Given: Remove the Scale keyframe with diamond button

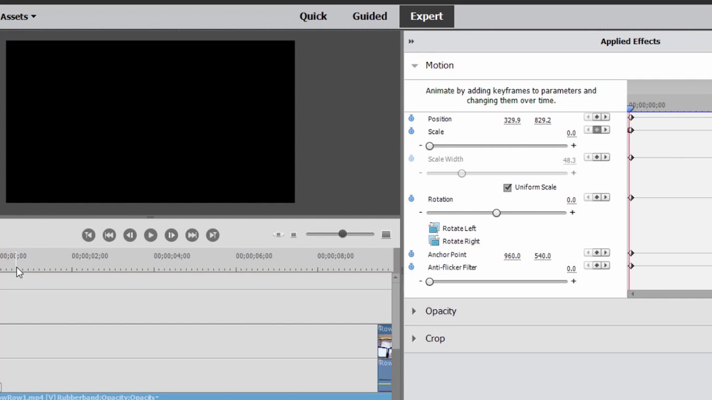Looking at the screenshot, I should (x=597, y=129).
